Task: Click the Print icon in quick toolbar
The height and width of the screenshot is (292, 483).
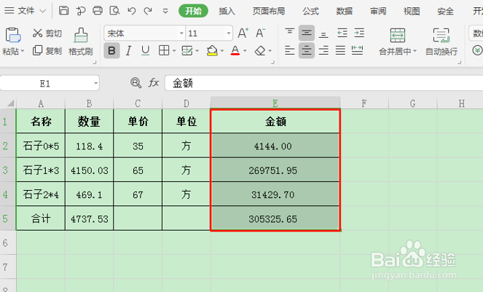Action: 98,10
